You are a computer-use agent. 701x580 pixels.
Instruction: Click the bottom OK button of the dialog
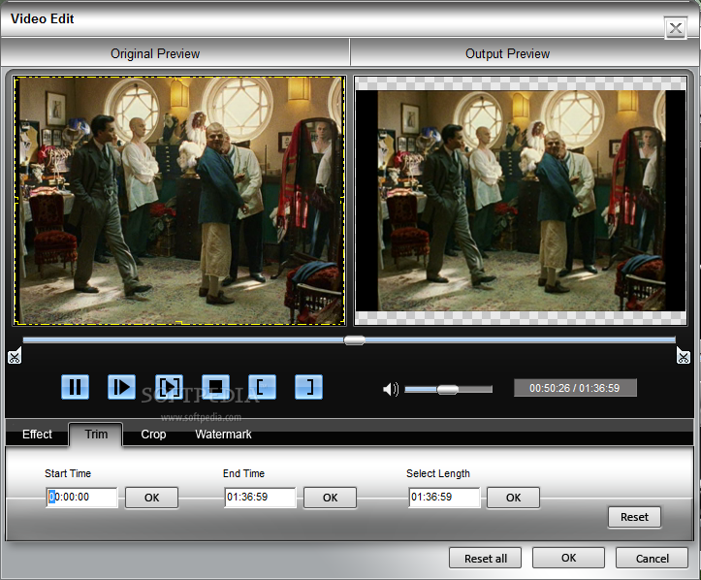tap(569, 558)
